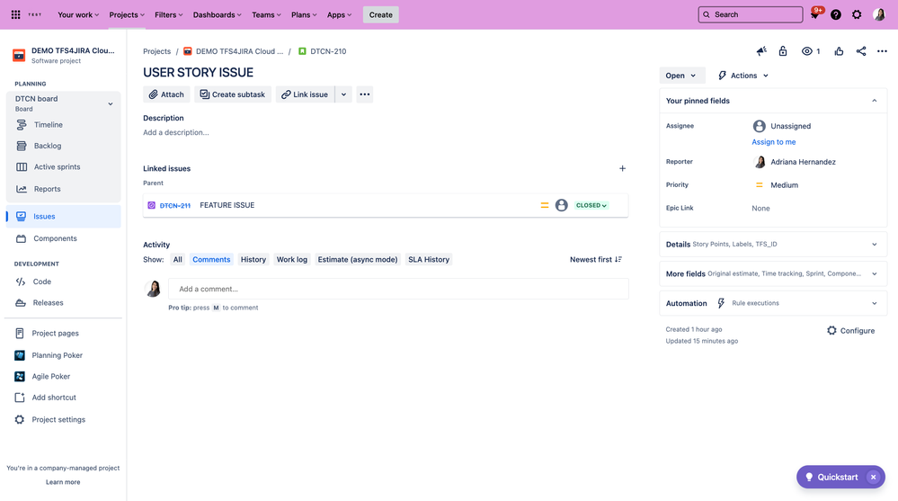Open the issue more actions ellipsis at top right
Viewport: 898px width, 501px height.
882,51
